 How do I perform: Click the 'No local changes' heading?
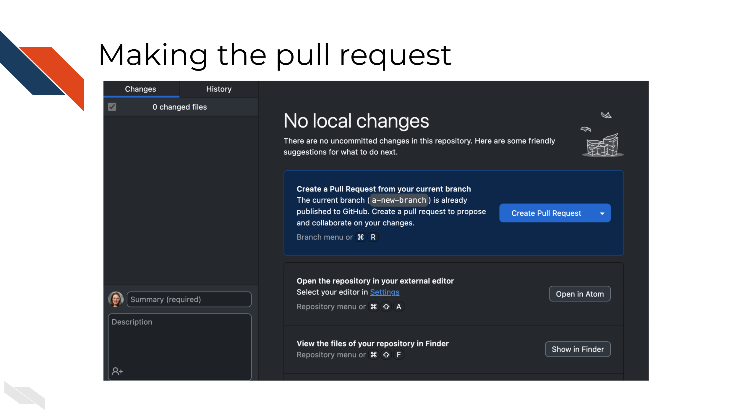tap(356, 121)
